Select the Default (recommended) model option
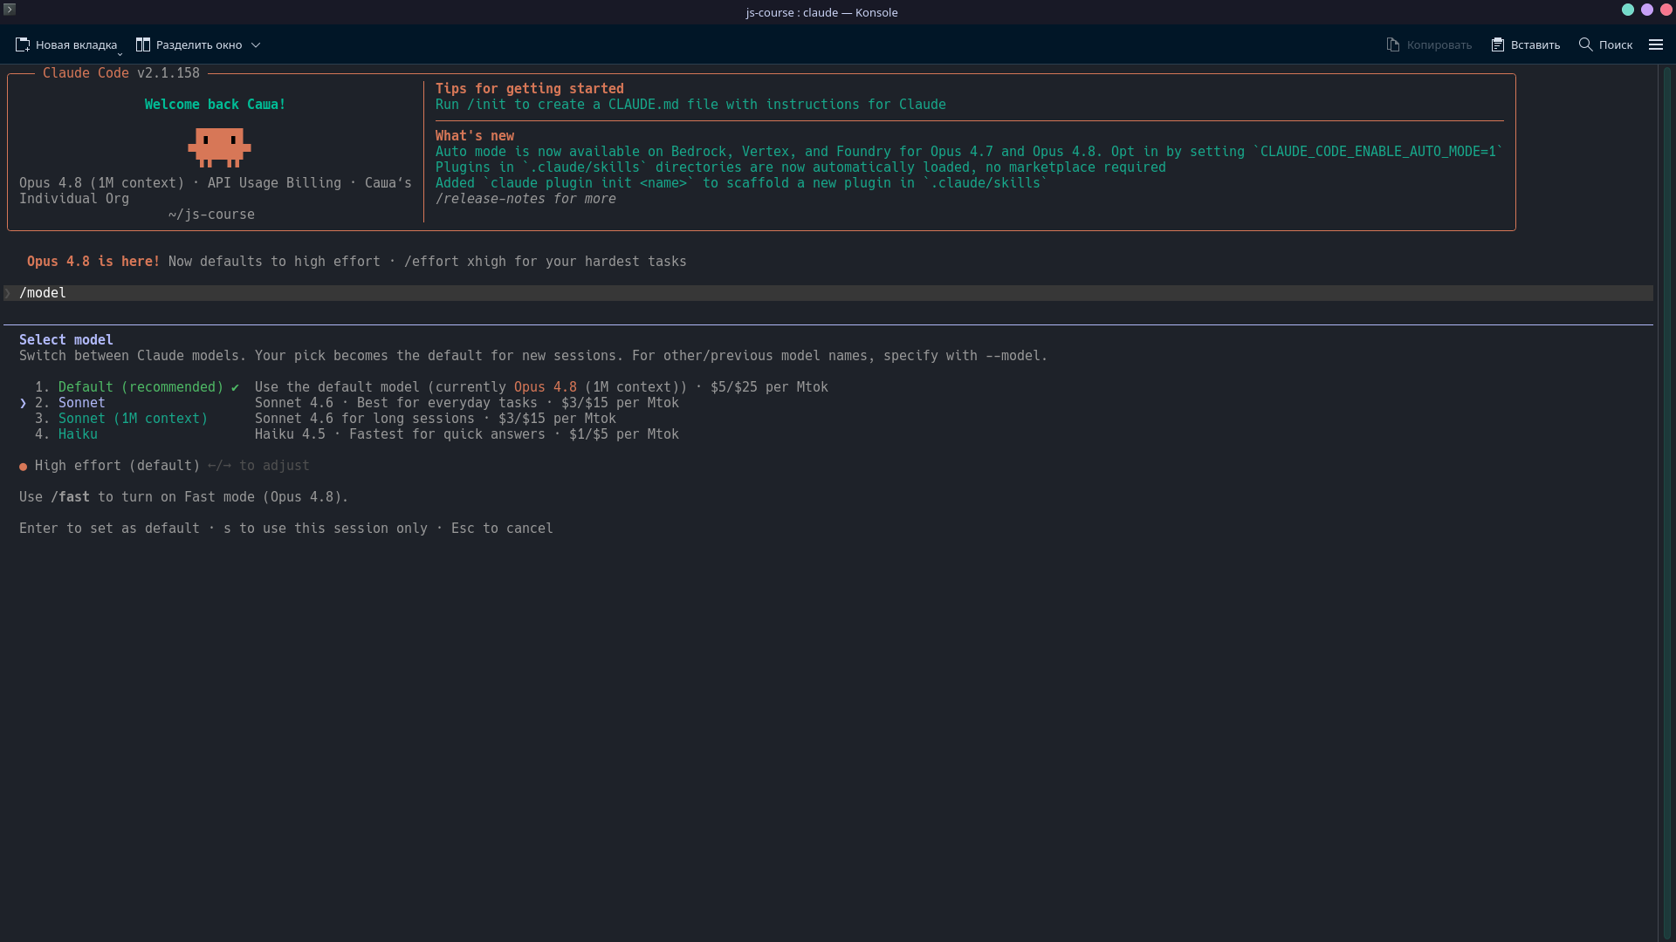 pyautogui.click(x=141, y=387)
